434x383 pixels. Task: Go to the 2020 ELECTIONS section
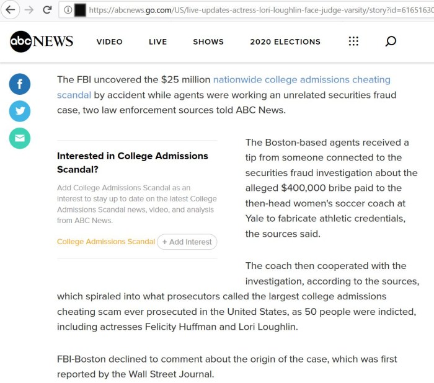click(285, 42)
